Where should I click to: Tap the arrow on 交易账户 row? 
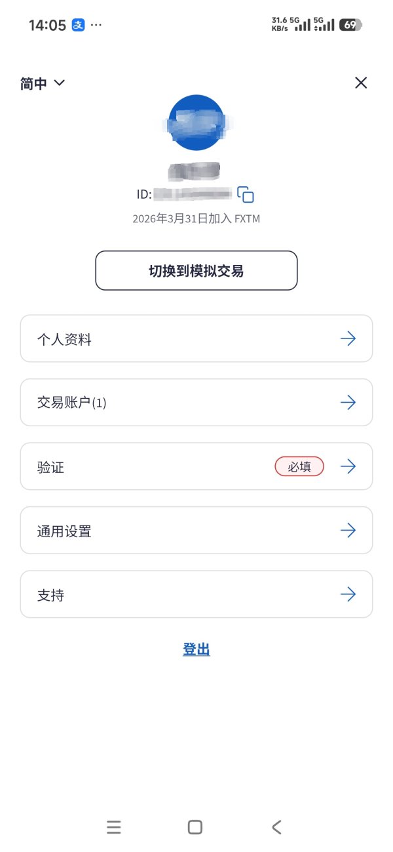(348, 403)
